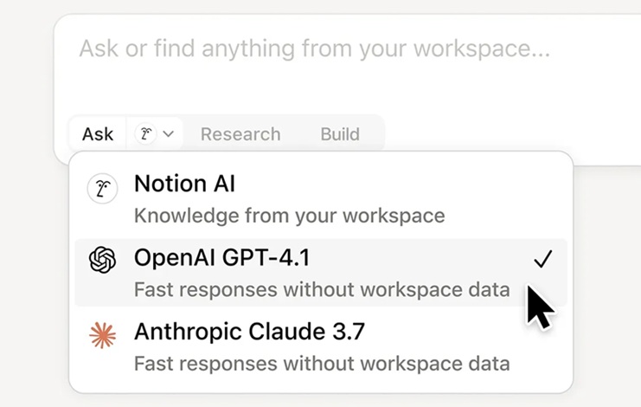Click the OpenAI knot logo icon
641x407 pixels.
[x=102, y=260]
